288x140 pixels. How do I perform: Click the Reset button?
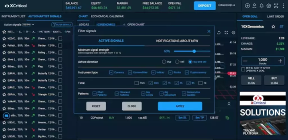(x=96, y=106)
